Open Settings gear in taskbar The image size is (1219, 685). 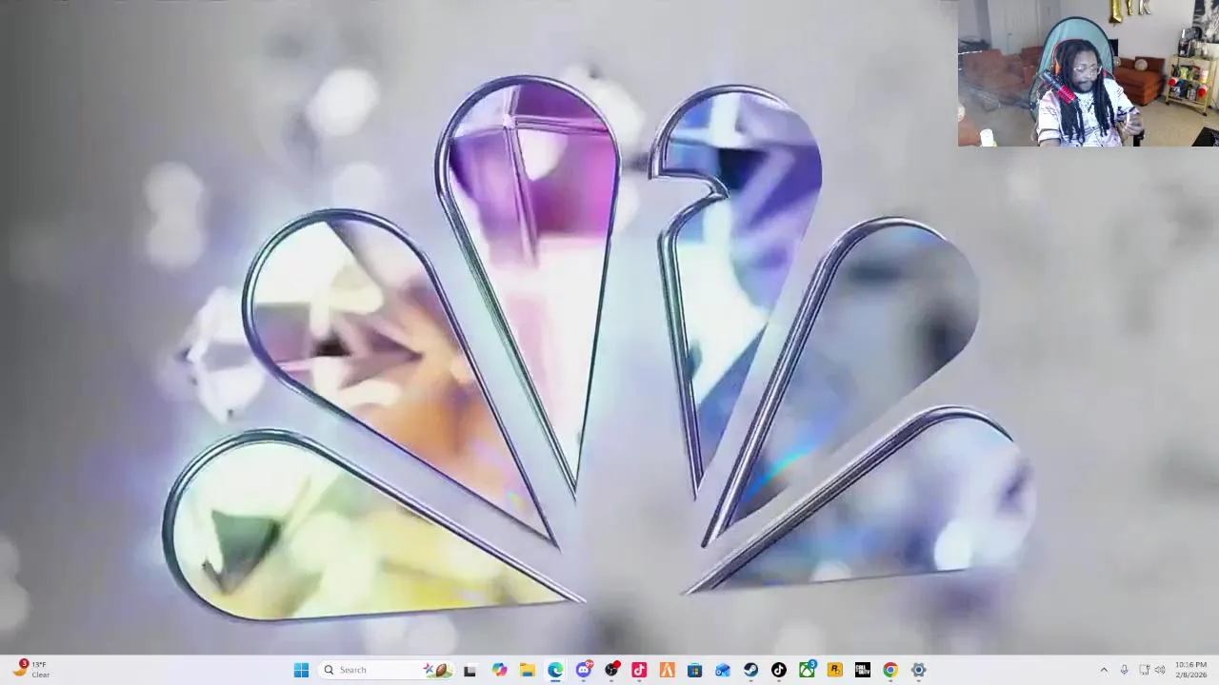pos(918,670)
